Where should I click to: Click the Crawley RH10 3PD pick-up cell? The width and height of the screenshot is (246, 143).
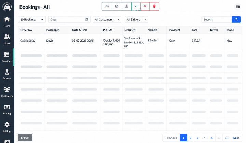pyautogui.click(x=111, y=42)
